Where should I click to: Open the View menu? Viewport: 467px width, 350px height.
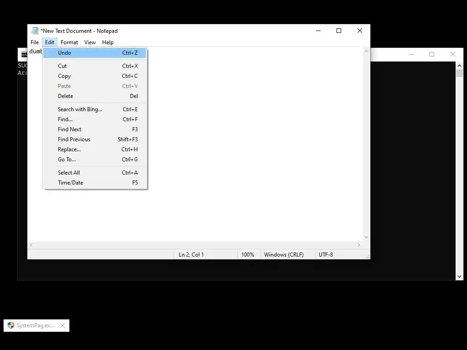(x=90, y=42)
